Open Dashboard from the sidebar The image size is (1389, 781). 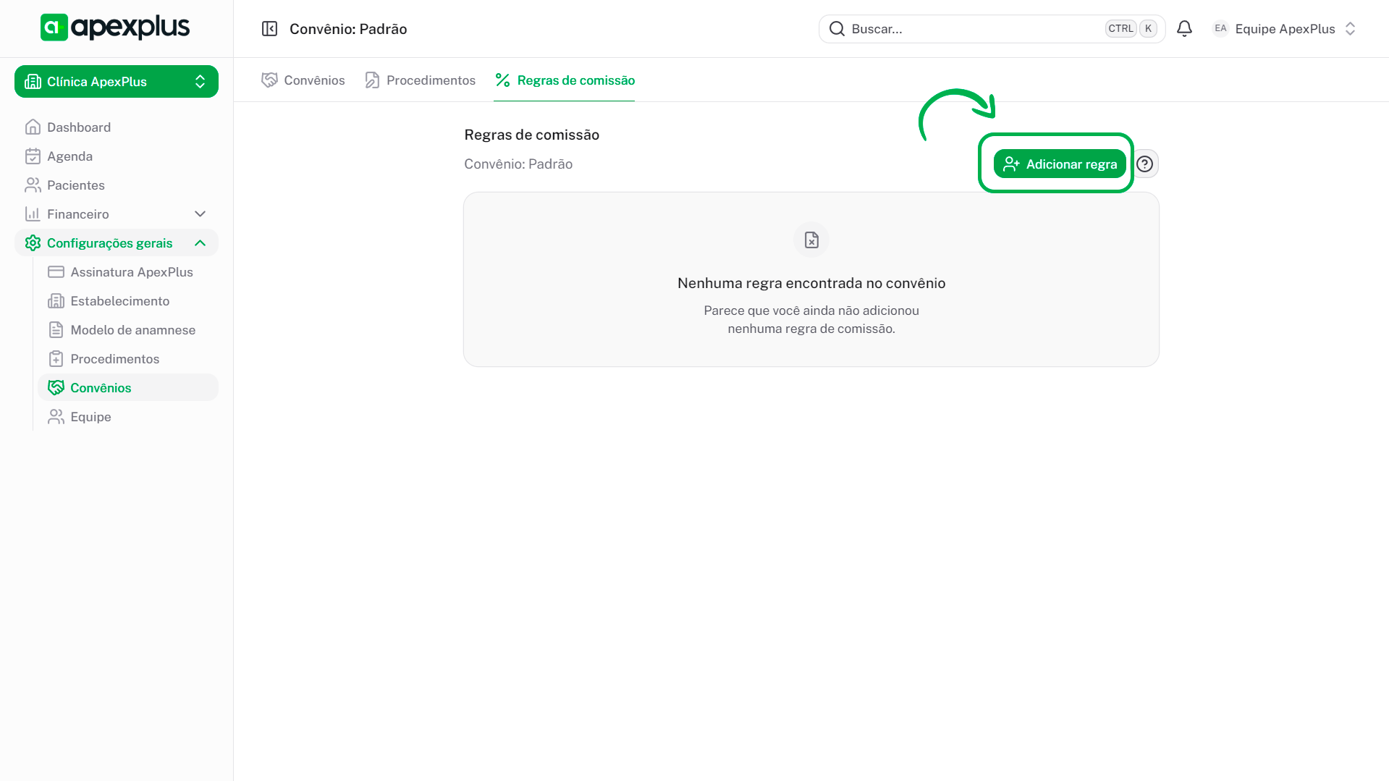click(x=78, y=127)
